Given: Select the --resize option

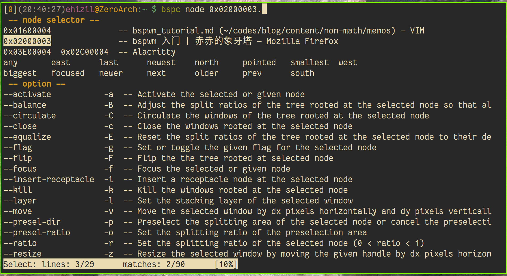Looking at the screenshot, I should (x=22, y=254).
